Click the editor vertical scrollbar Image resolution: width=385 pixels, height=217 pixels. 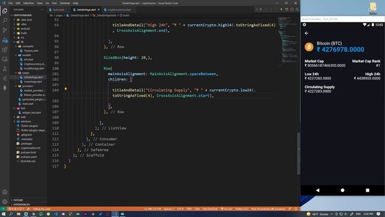[298, 153]
